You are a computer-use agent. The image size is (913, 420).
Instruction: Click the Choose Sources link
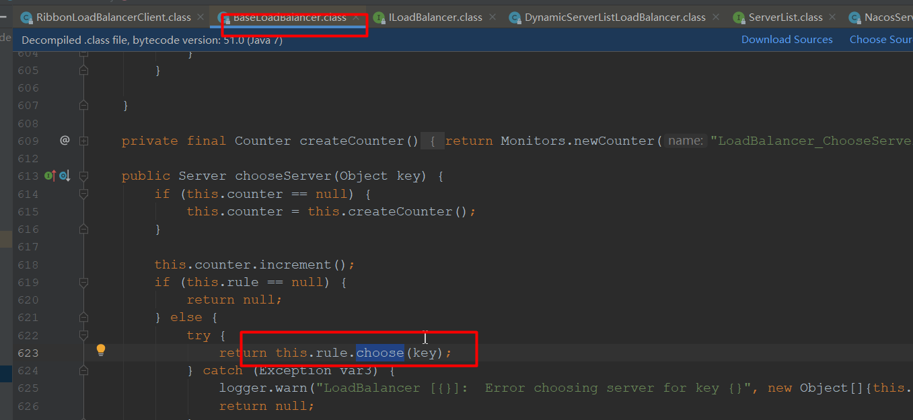tap(881, 40)
